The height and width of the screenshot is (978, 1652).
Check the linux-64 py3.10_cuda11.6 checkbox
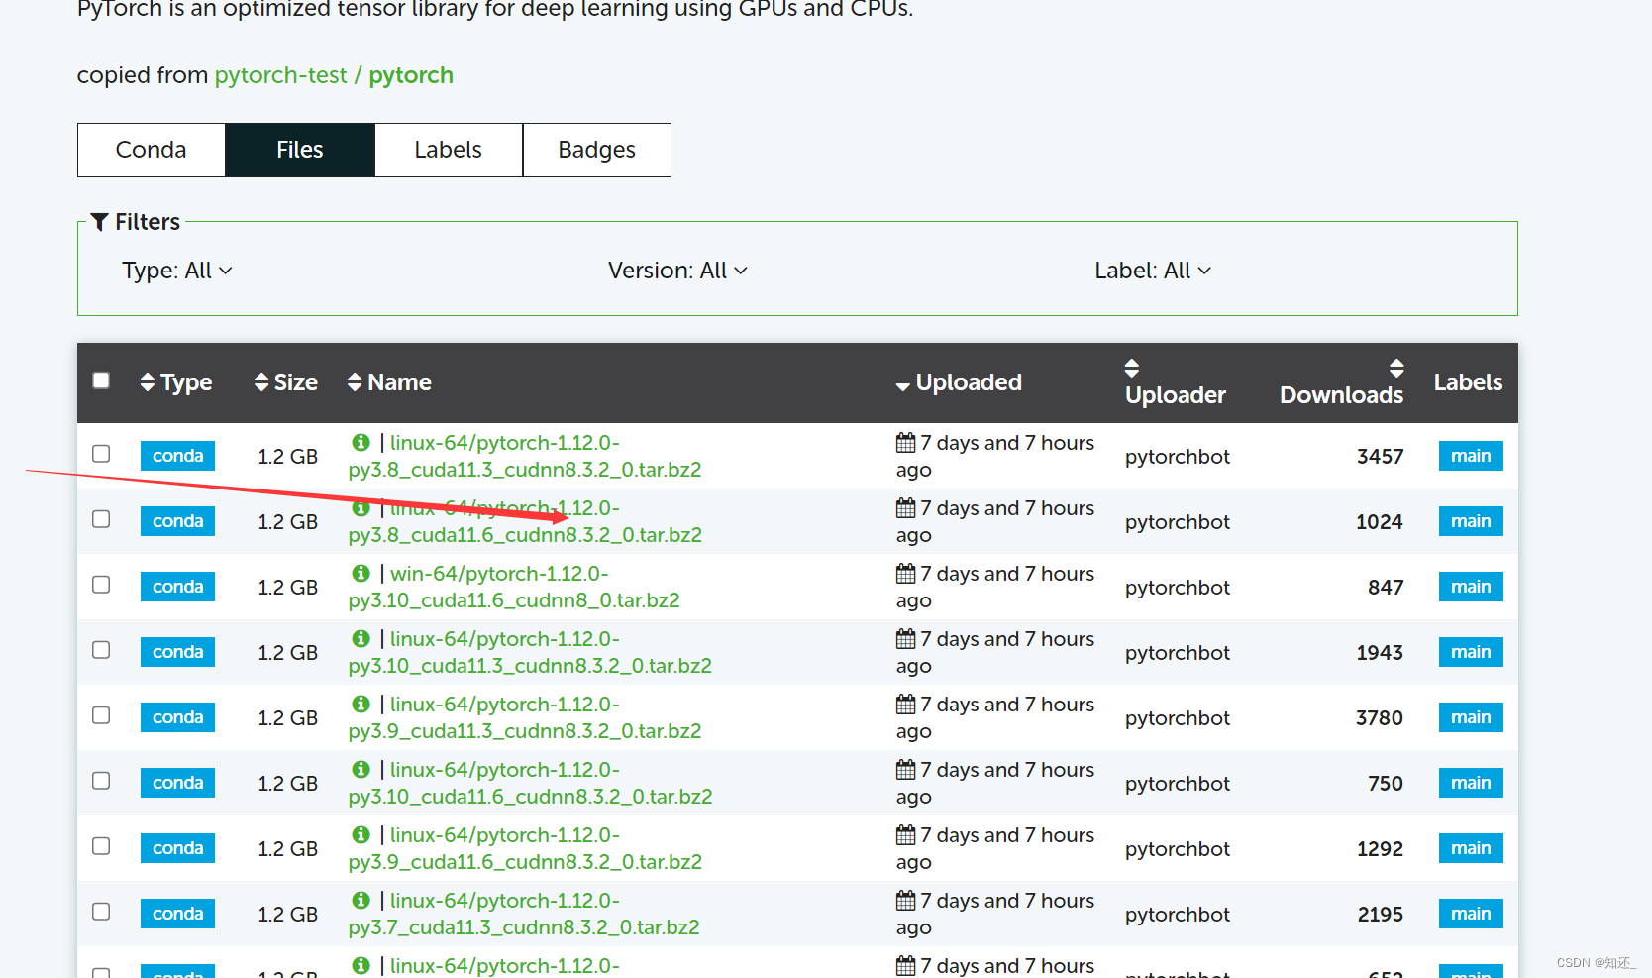click(101, 781)
